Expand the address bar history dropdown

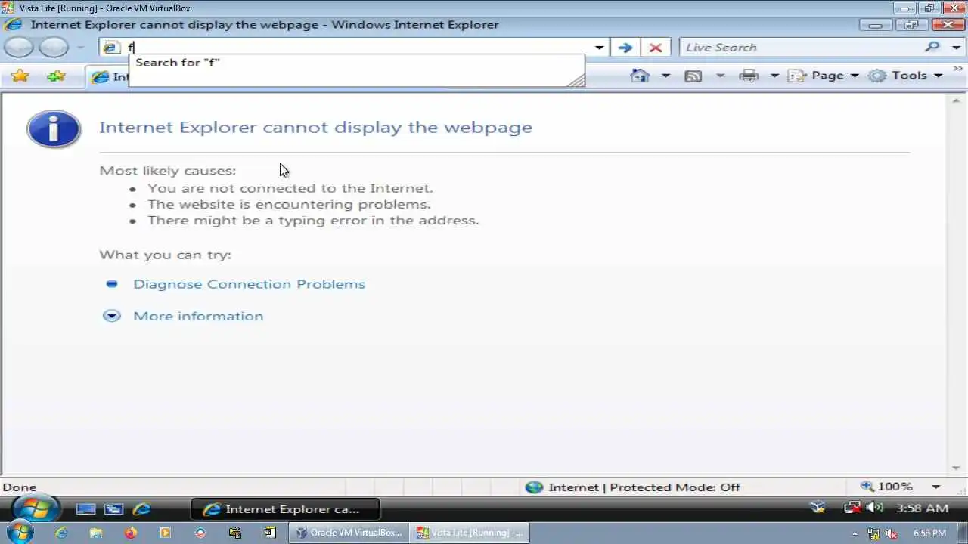pyautogui.click(x=599, y=48)
